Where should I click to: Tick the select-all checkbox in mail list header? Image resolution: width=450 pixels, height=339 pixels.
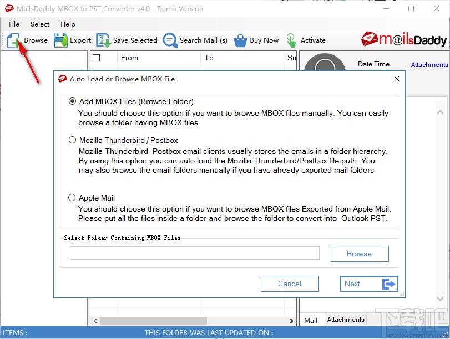click(97, 58)
